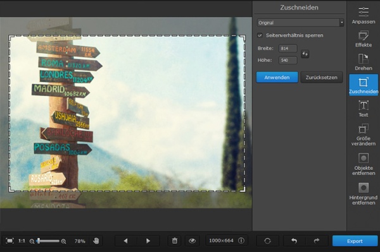Image resolution: width=380 pixels, height=252 pixels.
Task: Select the Zuschneiden crop tab
Action: tap(364, 85)
